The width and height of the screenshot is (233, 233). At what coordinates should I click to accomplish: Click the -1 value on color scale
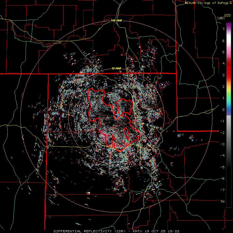(x=222, y=121)
